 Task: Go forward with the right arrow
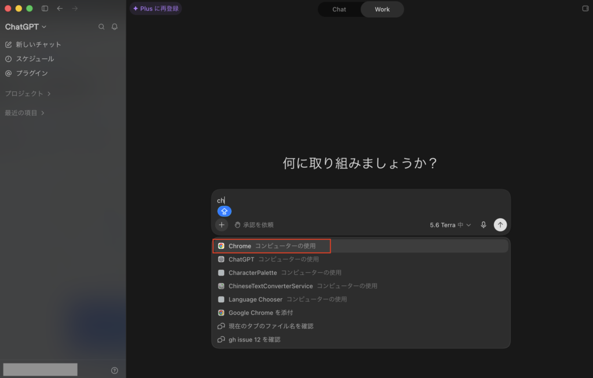[75, 8]
